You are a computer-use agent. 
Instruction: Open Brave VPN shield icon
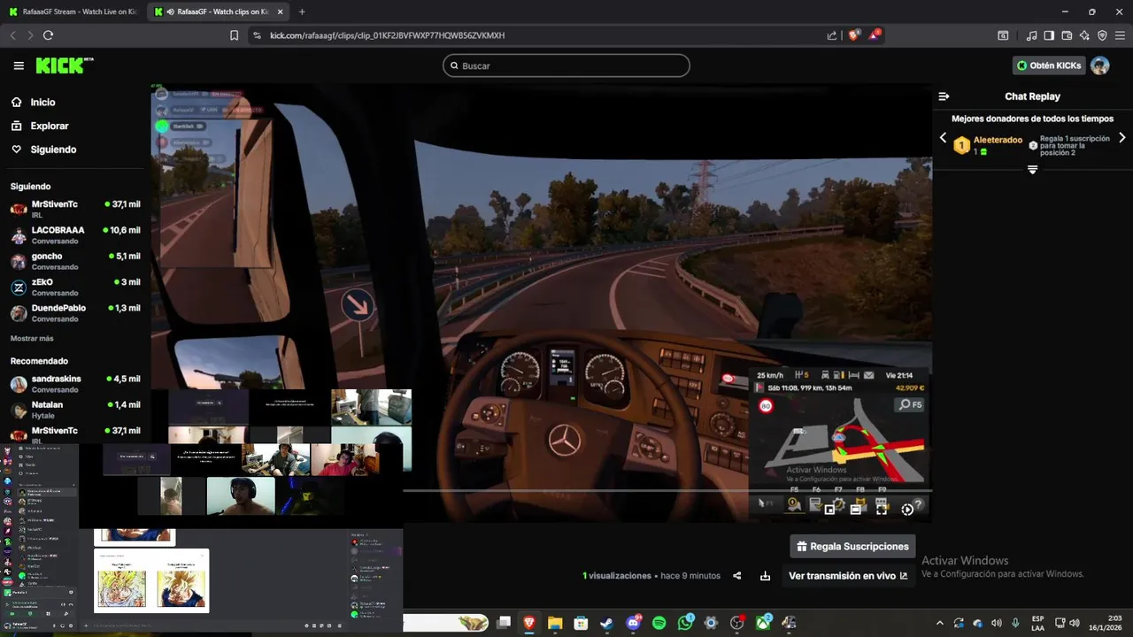point(1102,35)
